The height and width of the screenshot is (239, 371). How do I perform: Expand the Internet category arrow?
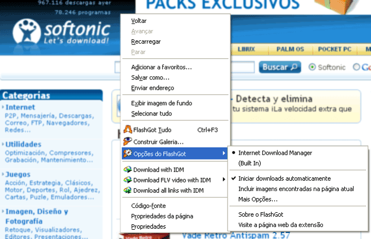pos(3,107)
